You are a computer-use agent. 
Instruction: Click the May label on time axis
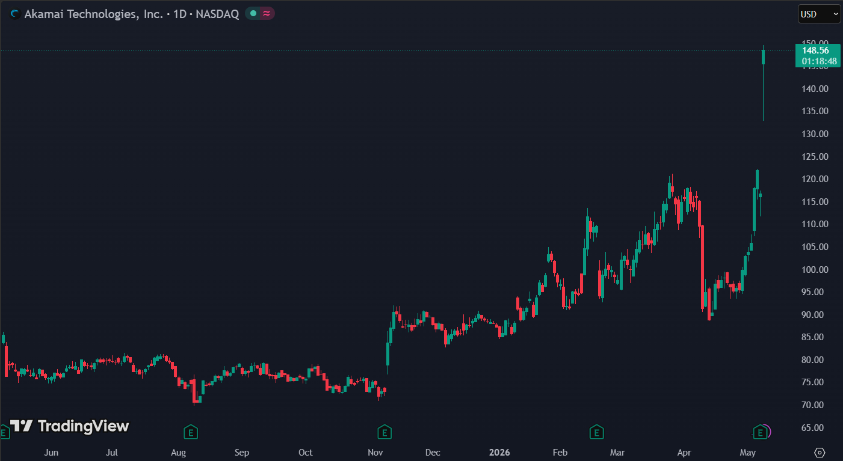[x=748, y=452]
